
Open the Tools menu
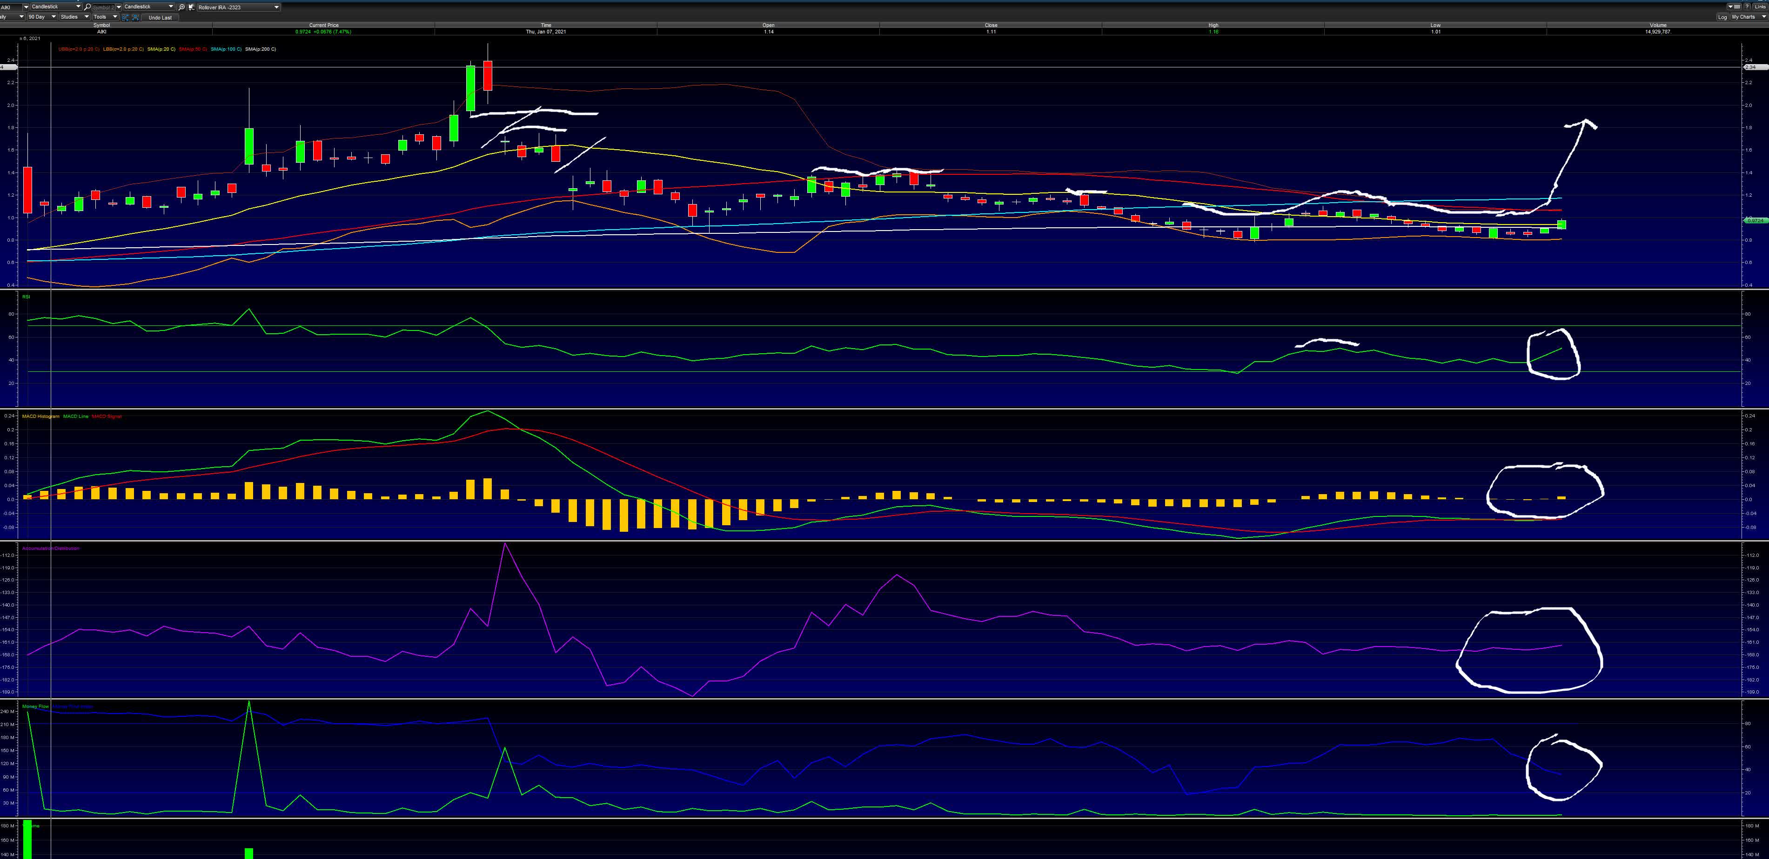tap(106, 17)
